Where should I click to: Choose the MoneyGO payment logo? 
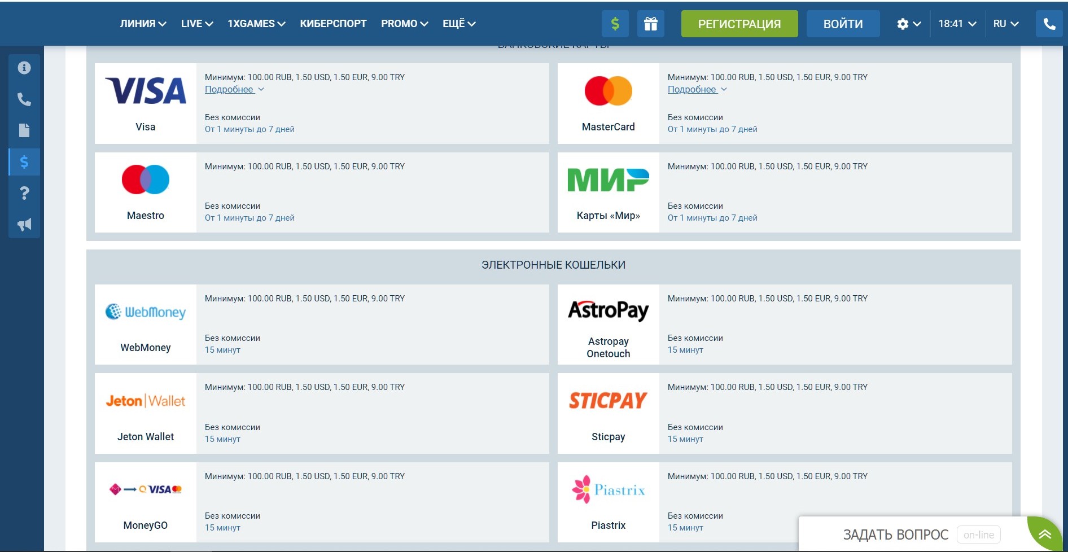[146, 489]
